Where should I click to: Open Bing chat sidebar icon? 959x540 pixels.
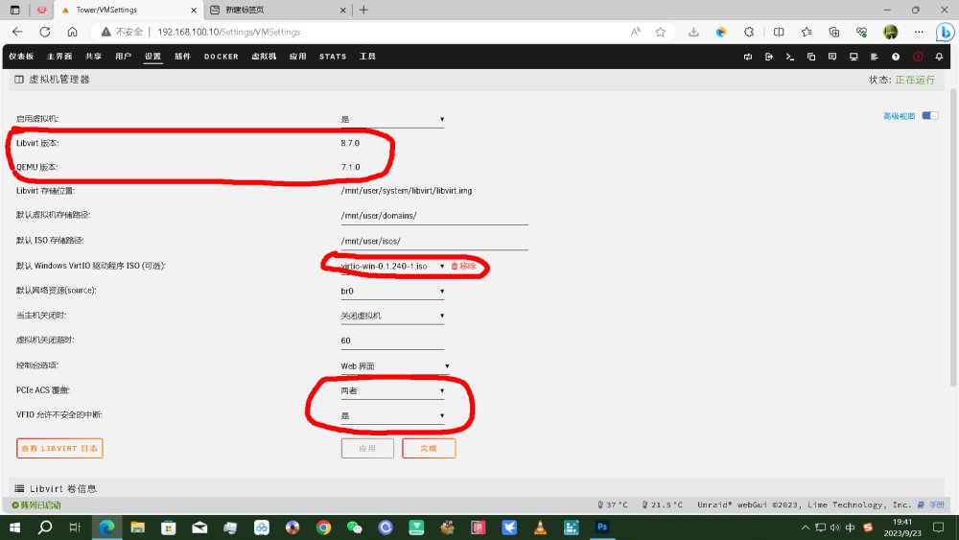click(x=945, y=32)
